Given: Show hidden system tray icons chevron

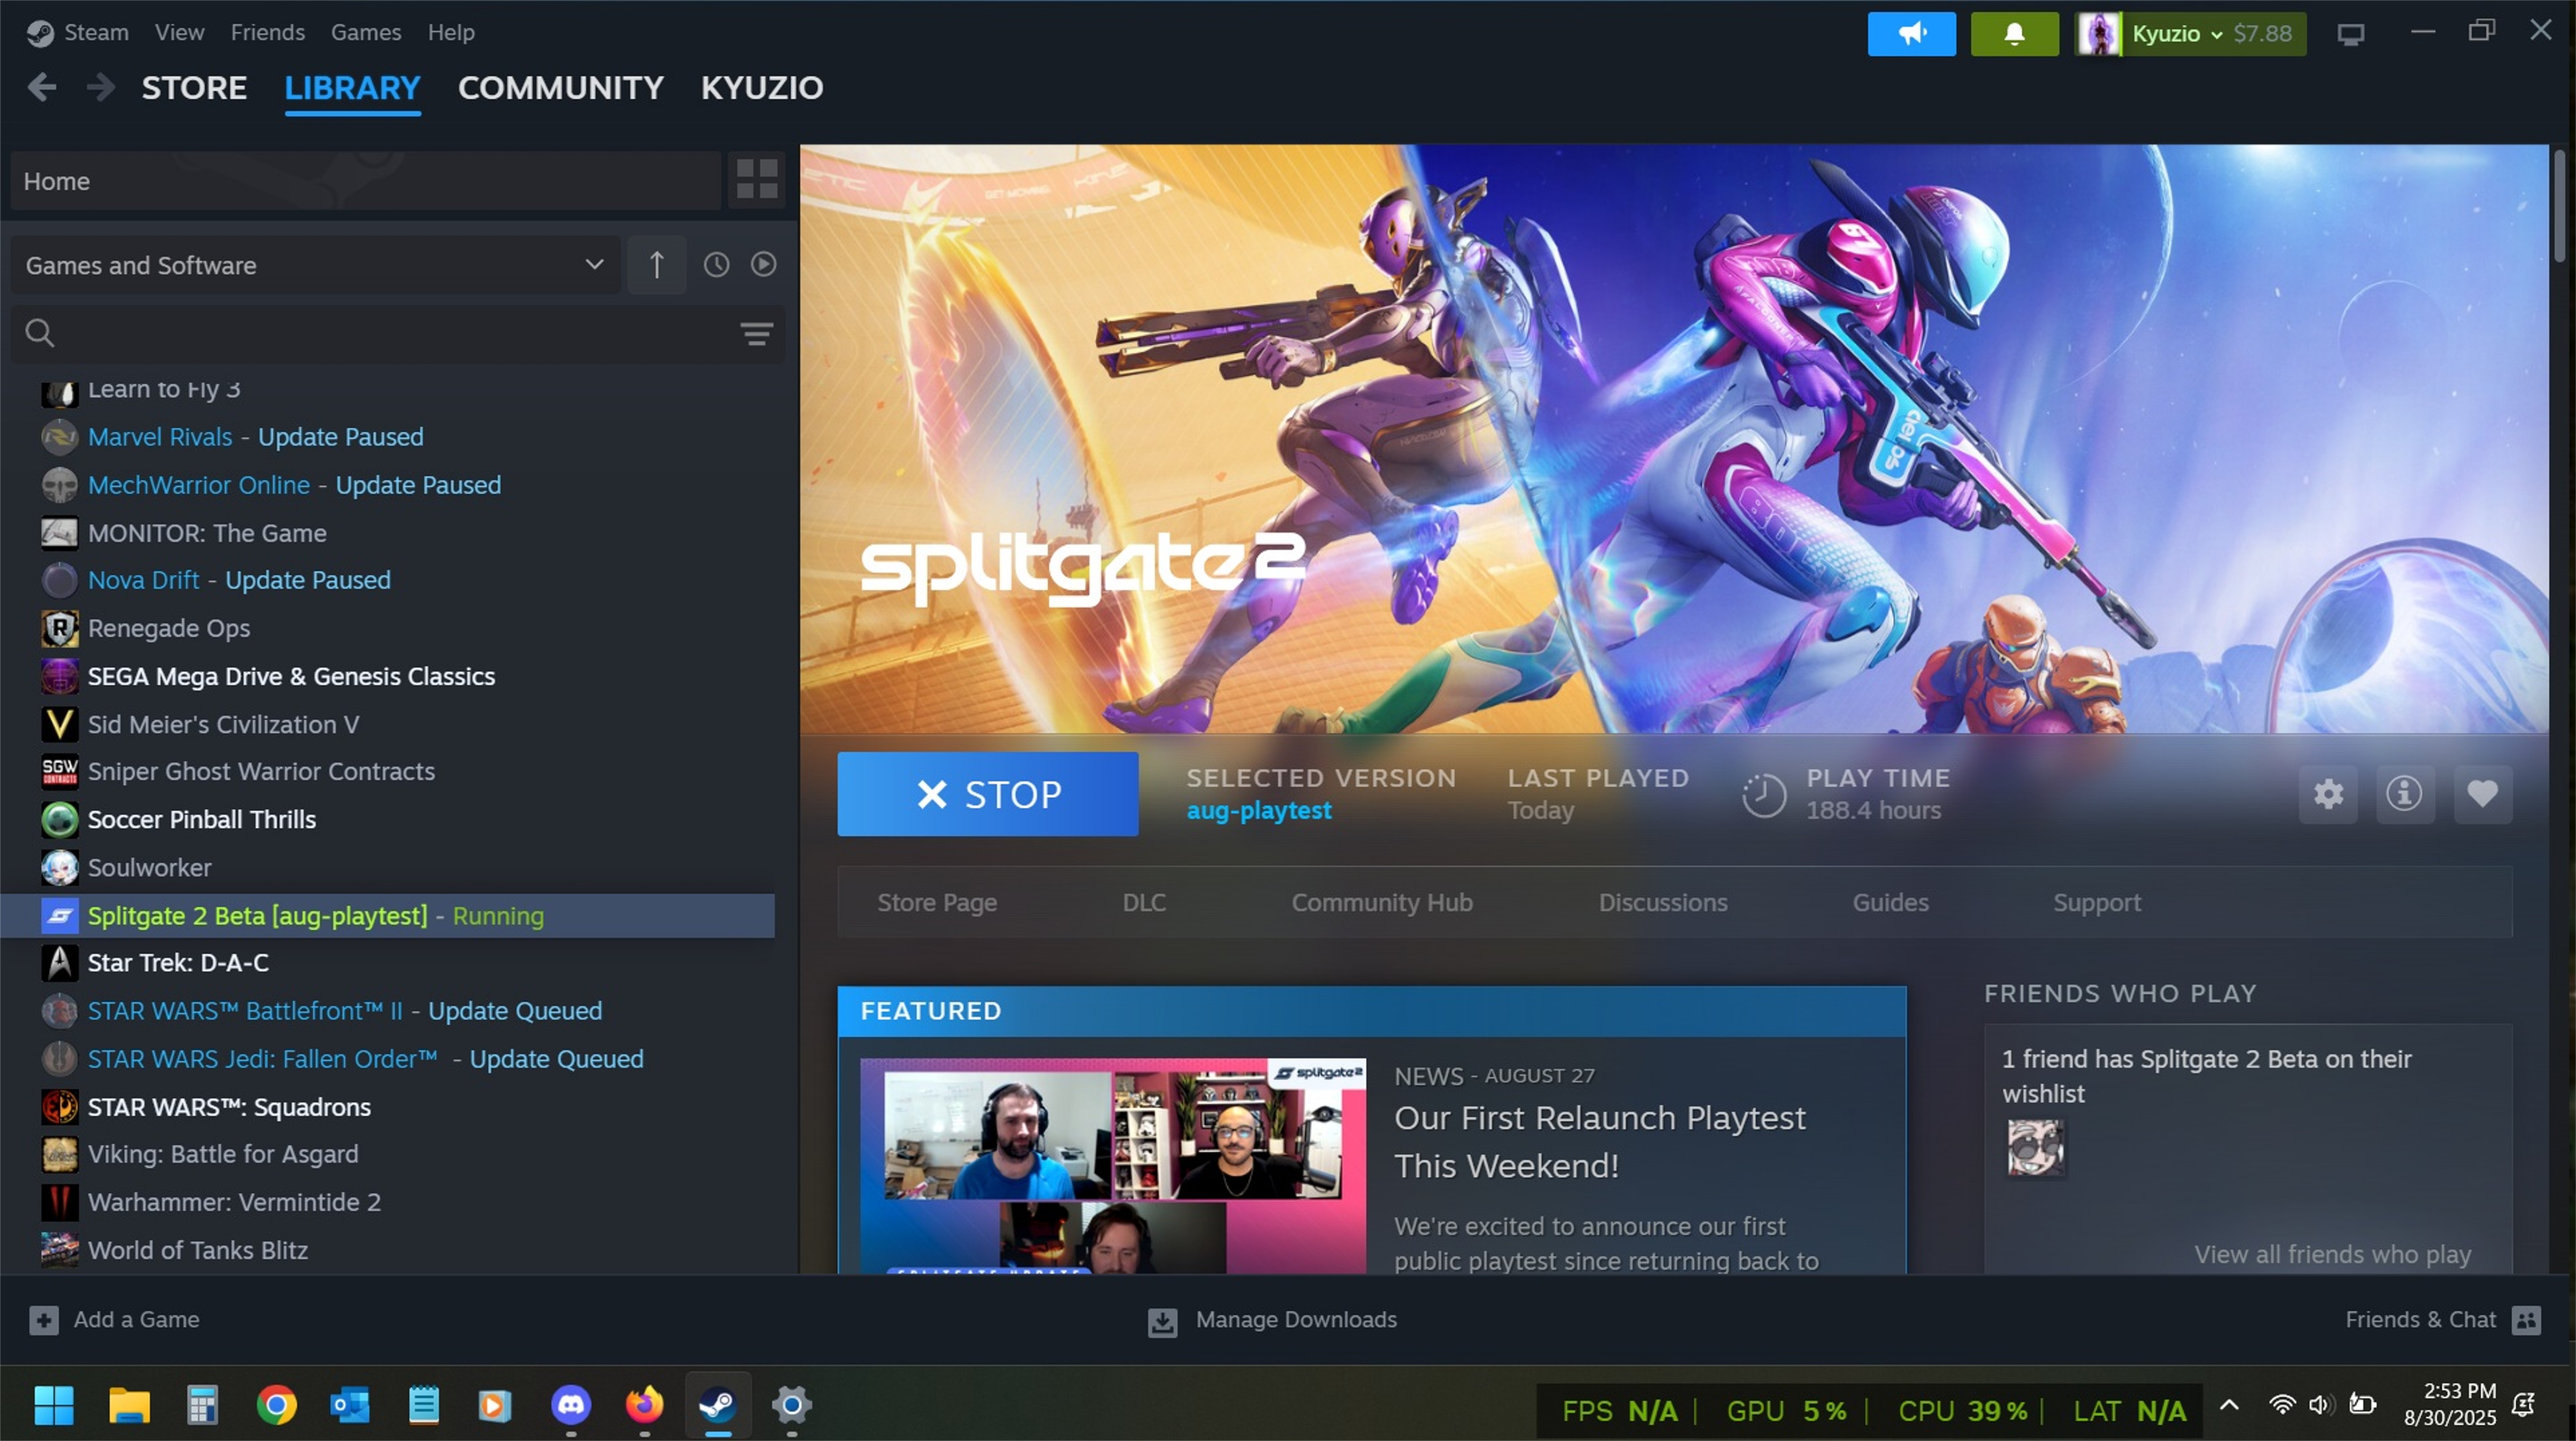Looking at the screenshot, I should pos(2229,1405).
